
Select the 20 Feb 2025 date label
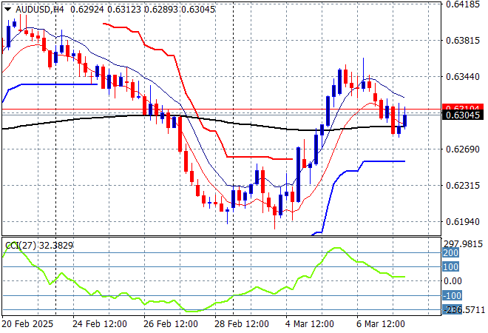pos(27,324)
